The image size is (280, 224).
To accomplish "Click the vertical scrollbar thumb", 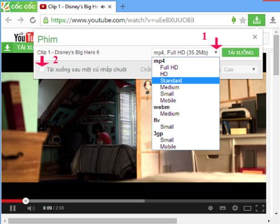I will (x=276, y=55).
